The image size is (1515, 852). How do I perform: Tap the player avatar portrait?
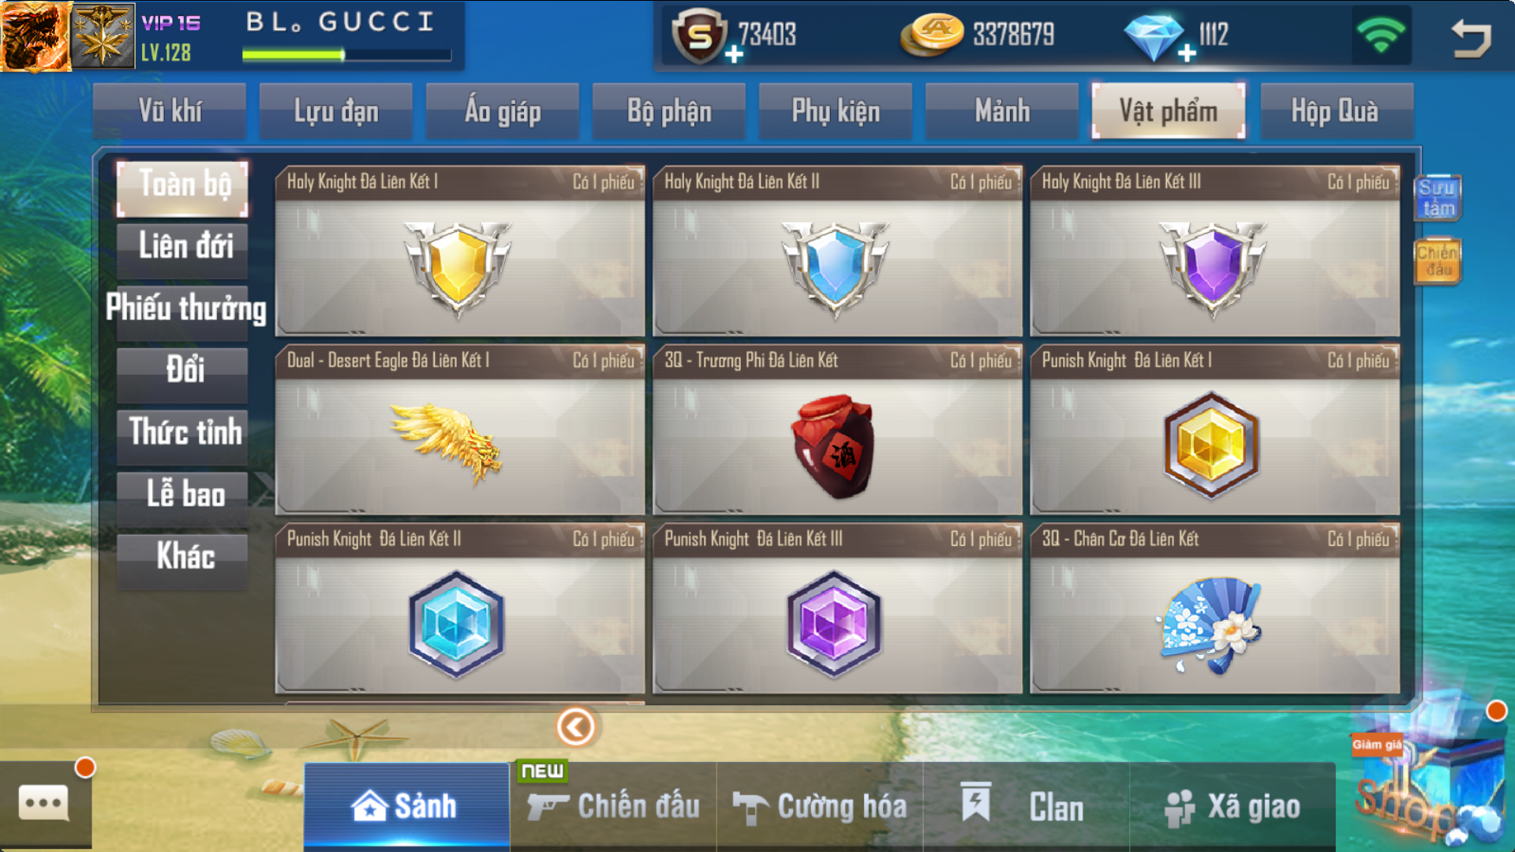coord(36,35)
